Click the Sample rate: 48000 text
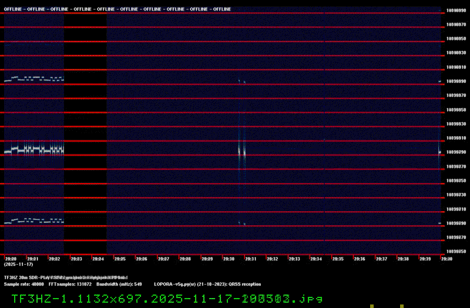Image resolution: width=470 pixels, height=308 pixels. click(x=23, y=285)
